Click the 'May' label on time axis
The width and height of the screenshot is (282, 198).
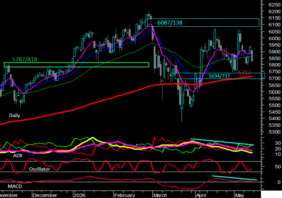(240, 195)
